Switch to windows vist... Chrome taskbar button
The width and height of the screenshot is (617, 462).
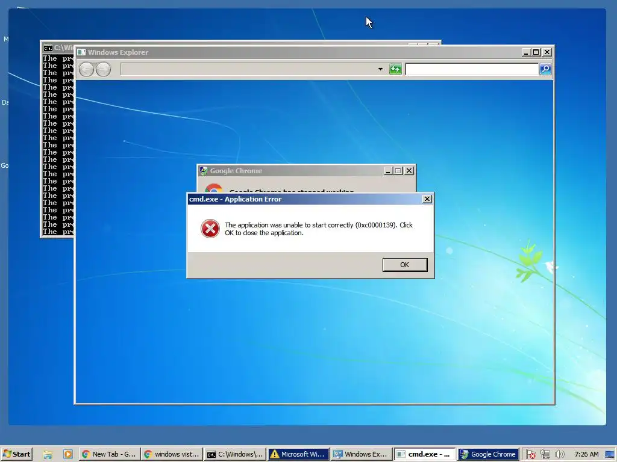pos(172,454)
